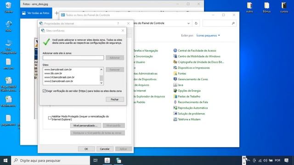Click the volume icon in system tray
294x165 pixels.
click(x=265, y=160)
